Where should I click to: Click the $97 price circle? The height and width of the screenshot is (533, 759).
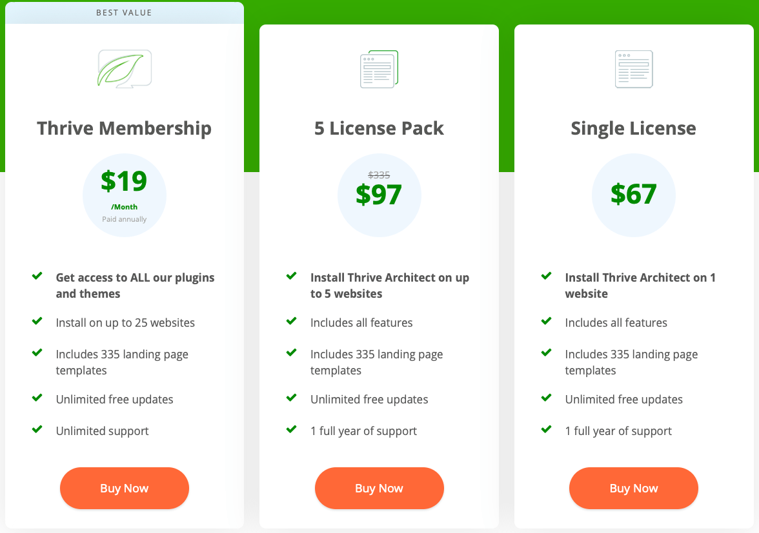click(x=379, y=195)
